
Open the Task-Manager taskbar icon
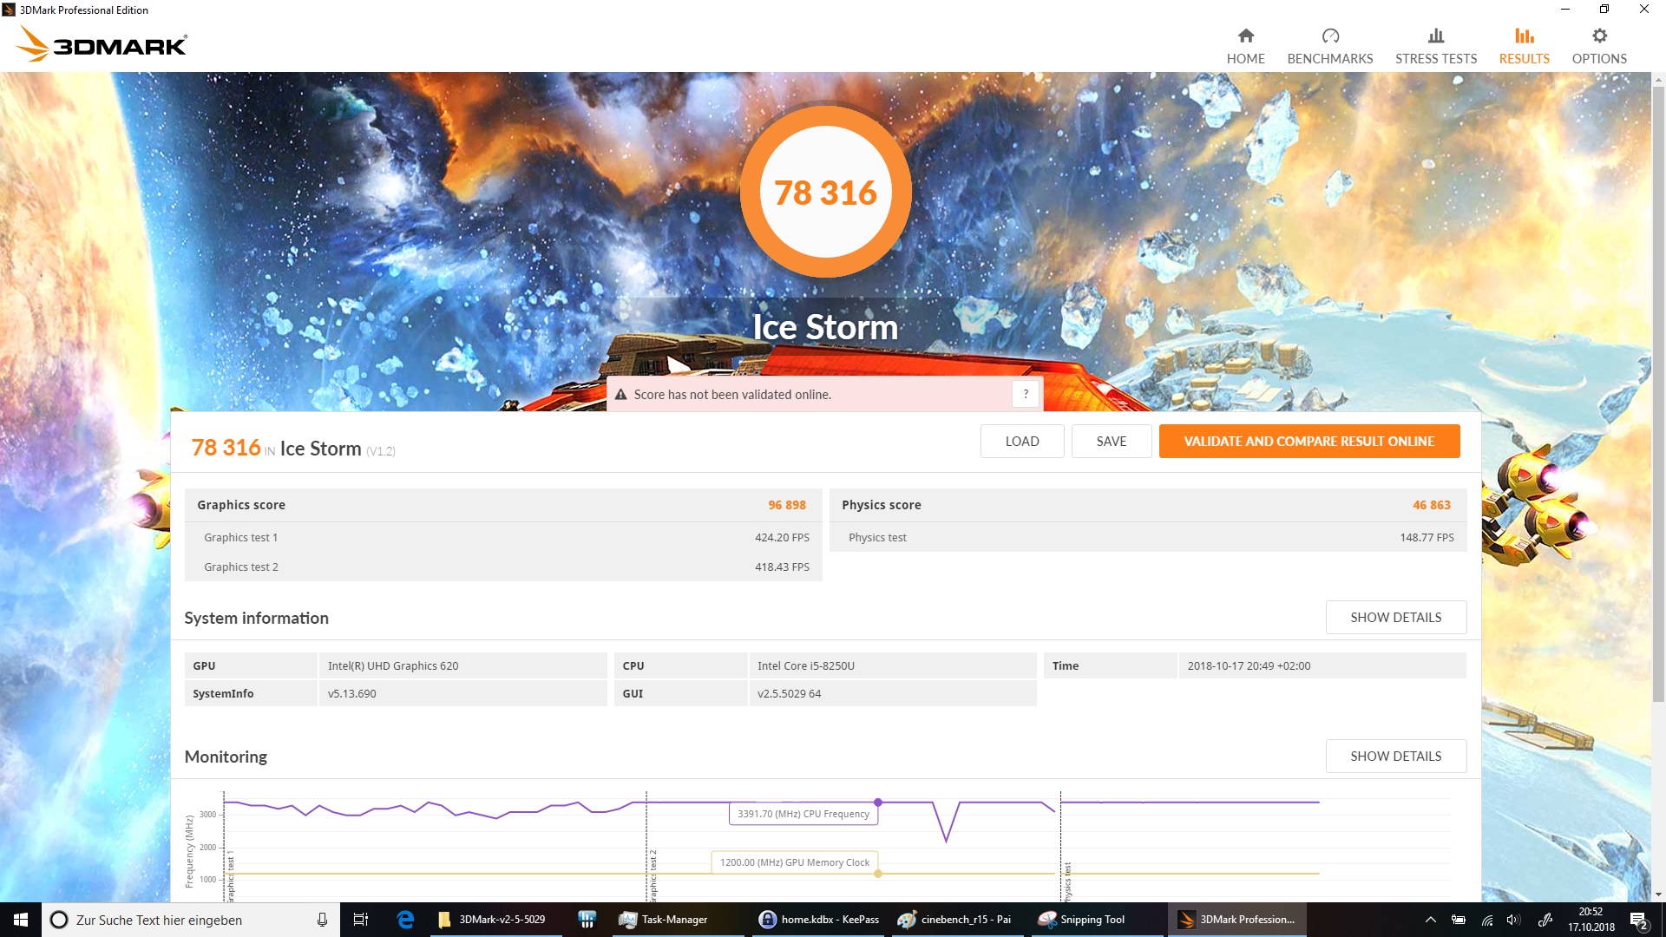[x=663, y=920]
